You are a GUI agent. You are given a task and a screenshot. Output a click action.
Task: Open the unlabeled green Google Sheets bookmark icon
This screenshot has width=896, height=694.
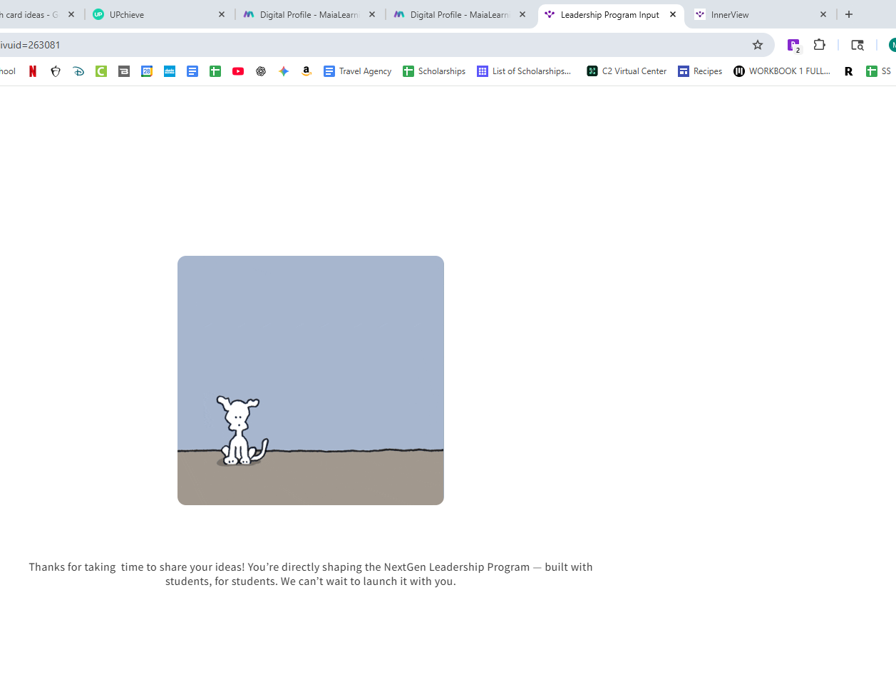point(215,71)
